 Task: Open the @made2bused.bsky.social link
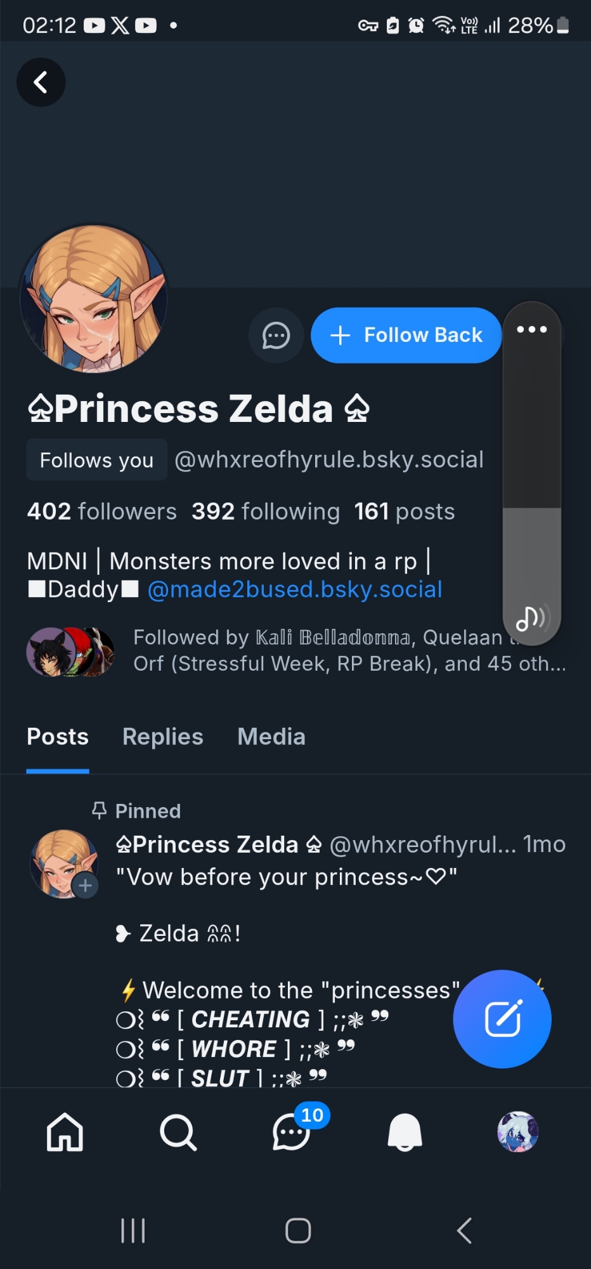pyautogui.click(x=295, y=589)
